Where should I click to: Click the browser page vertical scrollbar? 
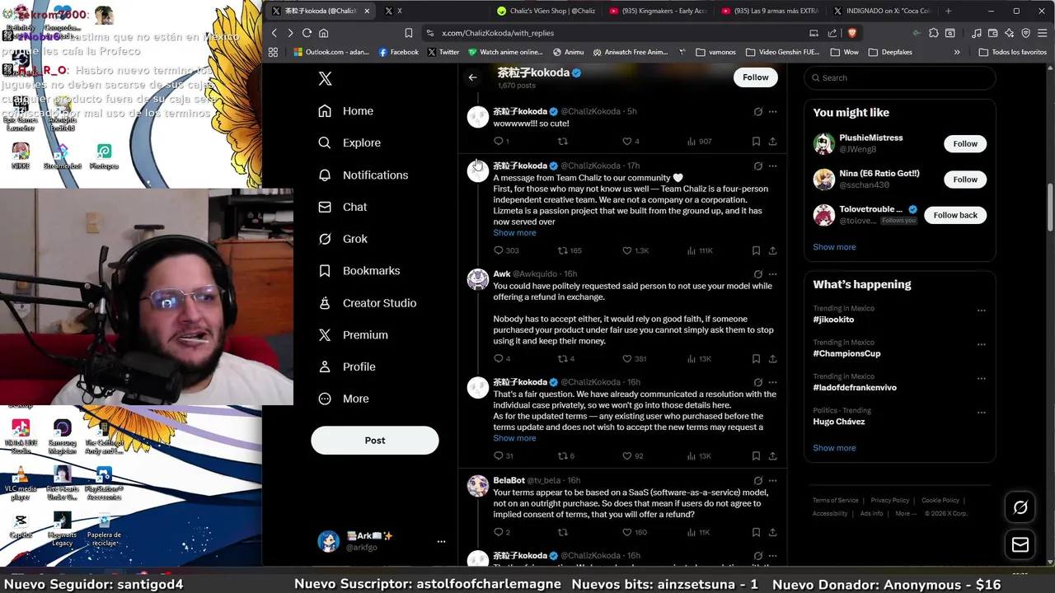(x=1050, y=208)
